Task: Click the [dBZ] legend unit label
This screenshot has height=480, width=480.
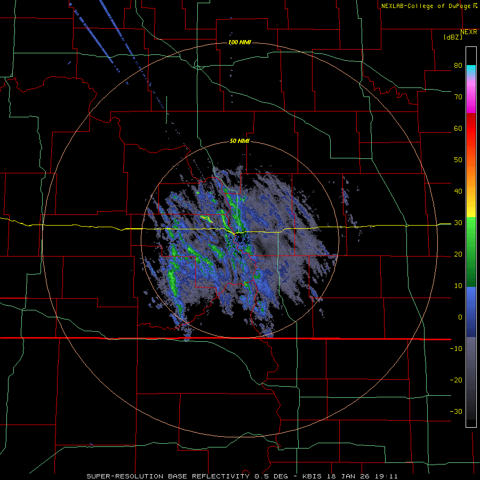Action: (x=453, y=37)
